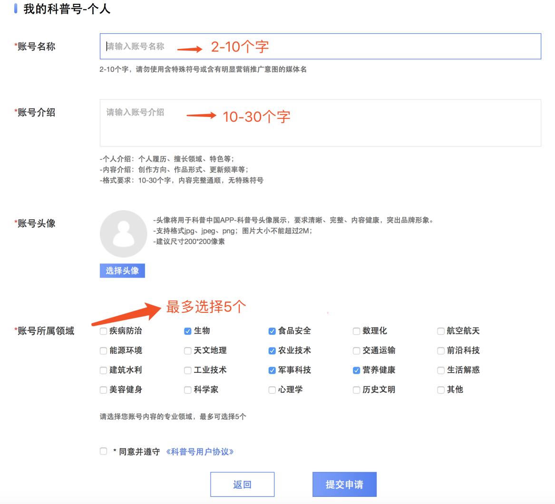The height and width of the screenshot is (504, 555).
Task: Click the 我的科普号-个人 page heading
Action: 67,9
